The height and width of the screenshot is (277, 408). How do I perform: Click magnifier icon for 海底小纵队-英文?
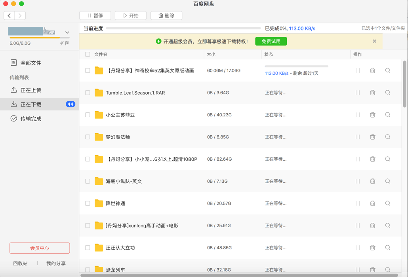[388, 181]
